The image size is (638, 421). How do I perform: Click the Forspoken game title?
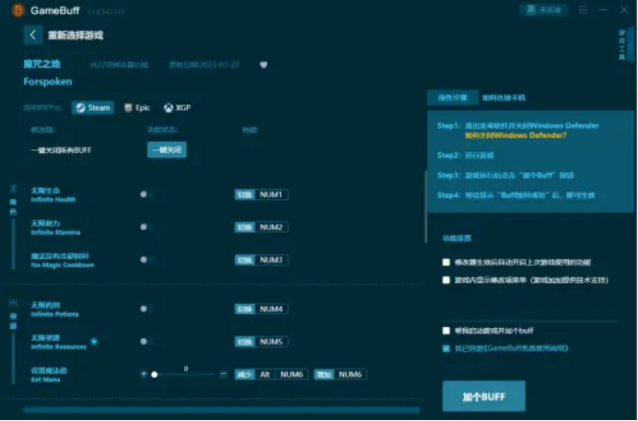(x=48, y=82)
